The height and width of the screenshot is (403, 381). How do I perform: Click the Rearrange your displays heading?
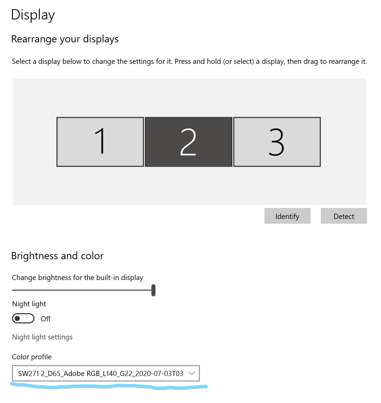(x=65, y=39)
